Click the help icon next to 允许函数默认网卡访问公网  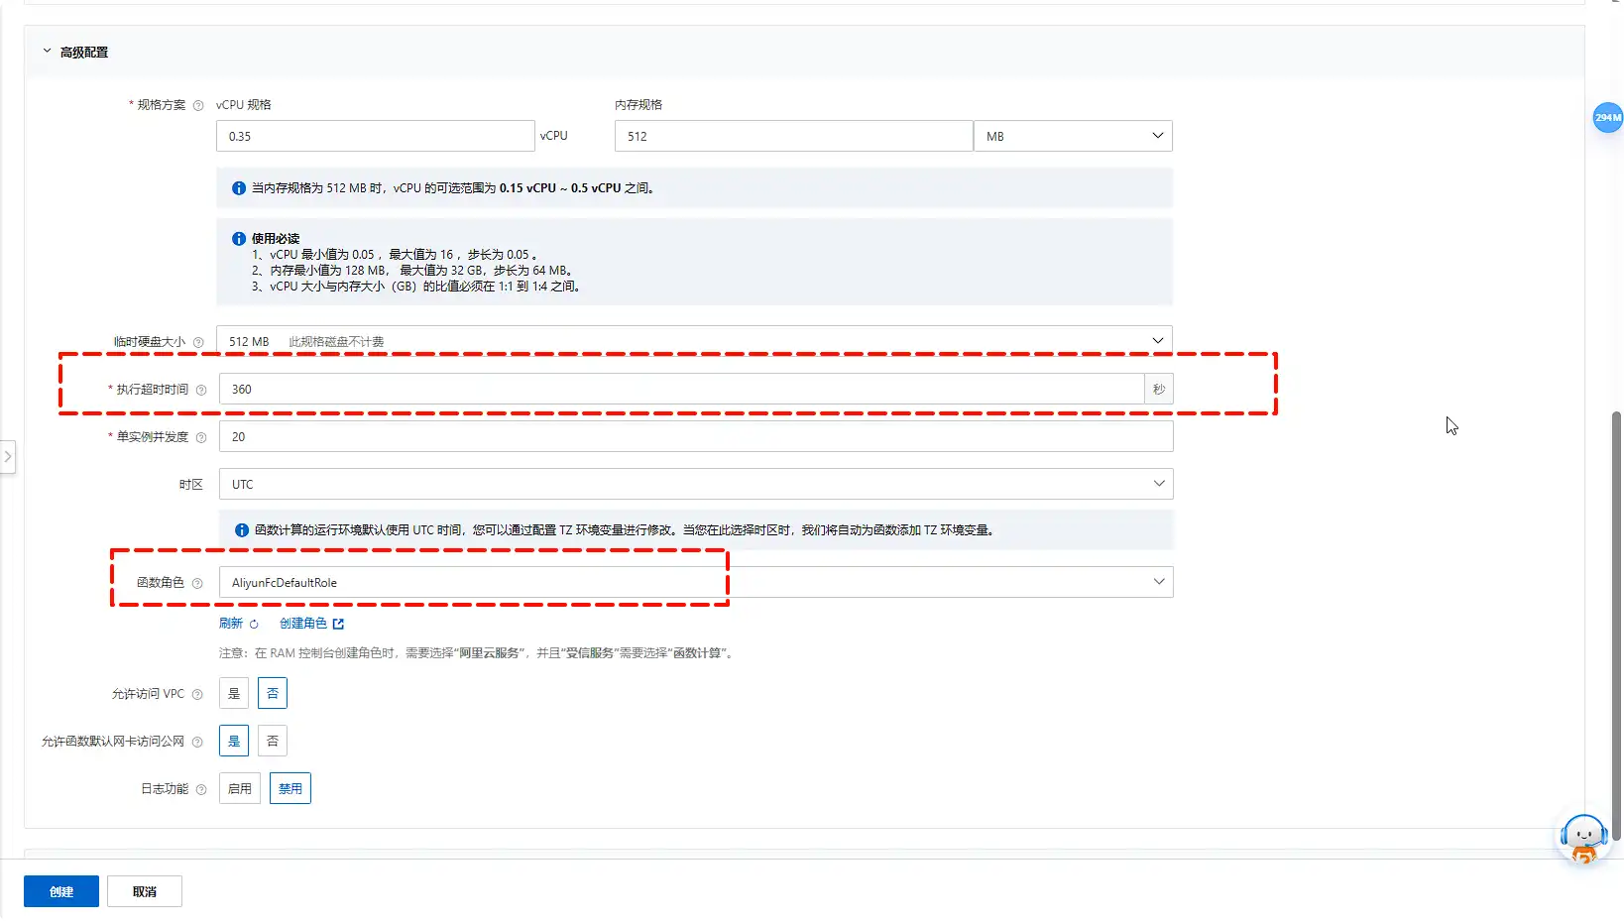[x=197, y=742]
